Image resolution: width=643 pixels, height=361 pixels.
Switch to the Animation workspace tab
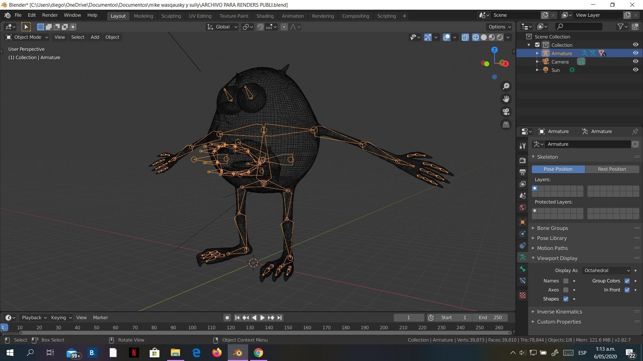293,16
